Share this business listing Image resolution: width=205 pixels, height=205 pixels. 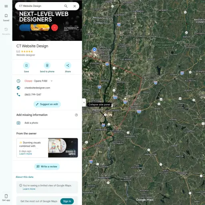click(x=68, y=67)
